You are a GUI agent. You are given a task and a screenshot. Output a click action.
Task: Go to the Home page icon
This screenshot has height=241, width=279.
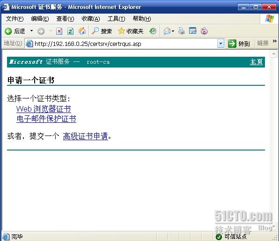(x=82, y=31)
